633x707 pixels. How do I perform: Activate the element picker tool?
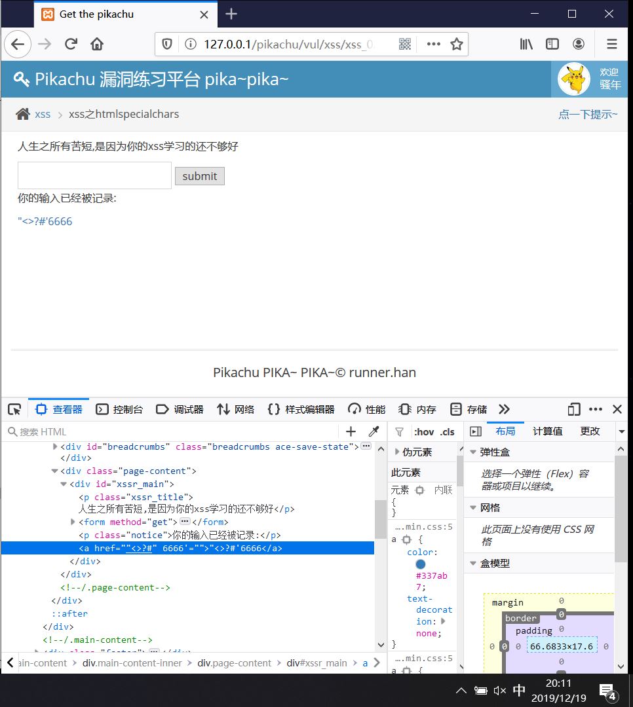14,409
